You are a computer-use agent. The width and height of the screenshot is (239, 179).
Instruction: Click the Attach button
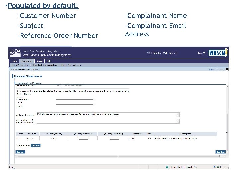coord(36,146)
